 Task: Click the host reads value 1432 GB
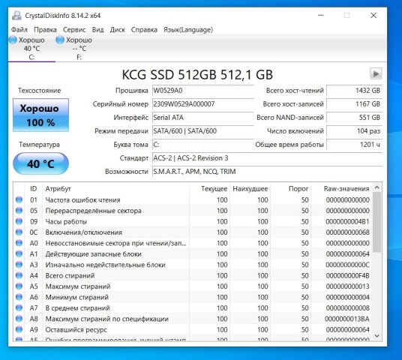click(354, 91)
